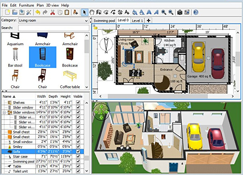Screen dimensions: 243x175
Task: Click the 3D view navigation up arrow
Action: 101,106
